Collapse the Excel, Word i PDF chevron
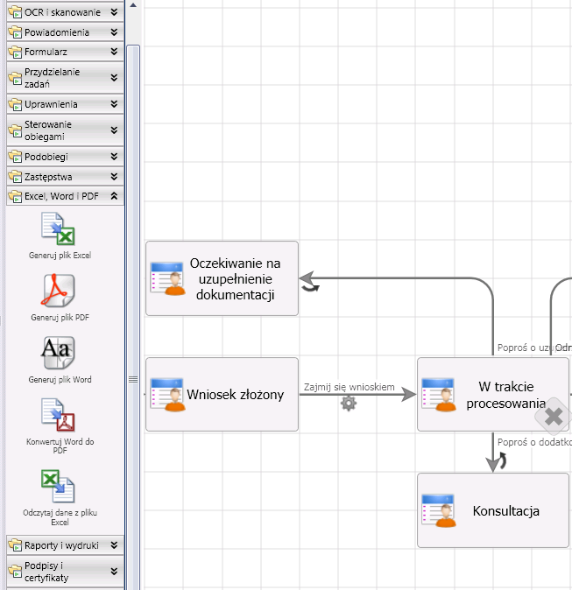 coord(114,196)
